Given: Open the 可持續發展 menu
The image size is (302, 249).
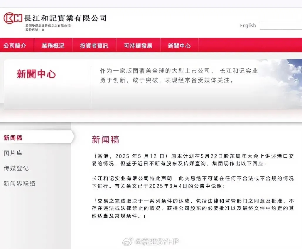Looking at the screenshot, I should click(x=138, y=46).
